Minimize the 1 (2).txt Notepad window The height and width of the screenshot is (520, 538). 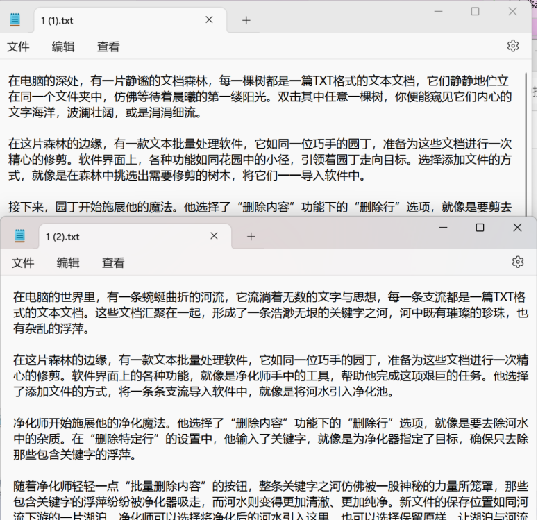click(x=442, y=228)
